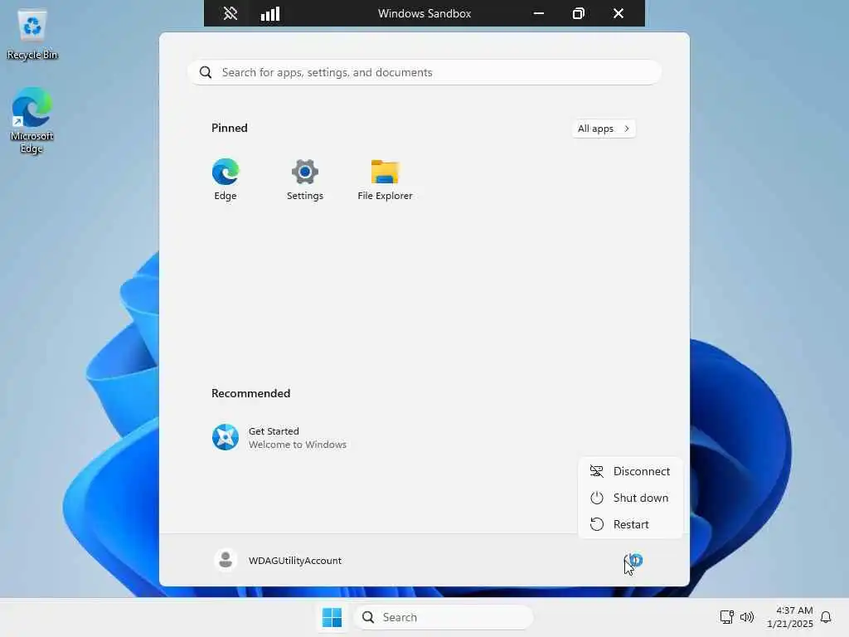Minimize the Windows Sandbox window

[x=539, y=13]
